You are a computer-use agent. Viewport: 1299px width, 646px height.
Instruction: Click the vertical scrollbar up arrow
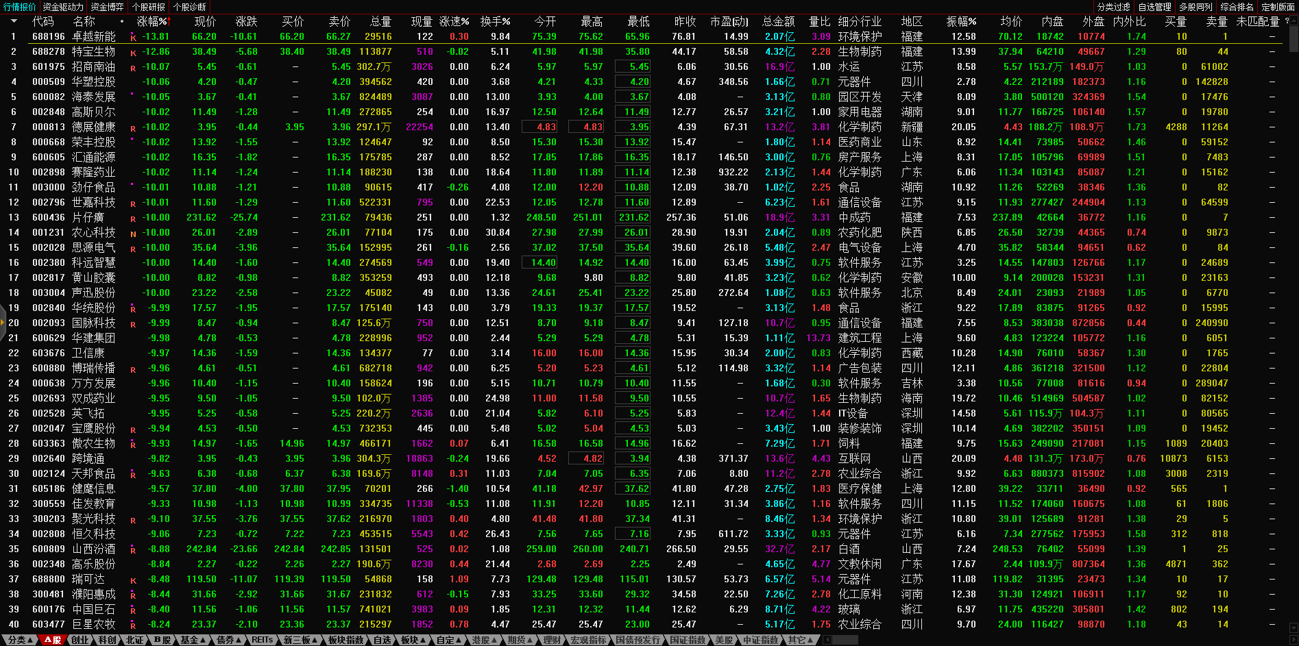pos(1294,21)
